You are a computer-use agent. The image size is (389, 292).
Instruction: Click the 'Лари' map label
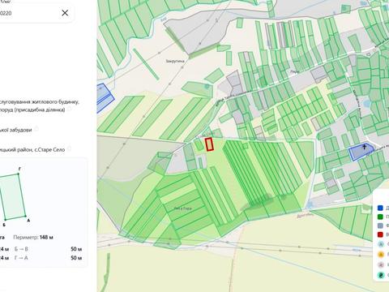294,71
